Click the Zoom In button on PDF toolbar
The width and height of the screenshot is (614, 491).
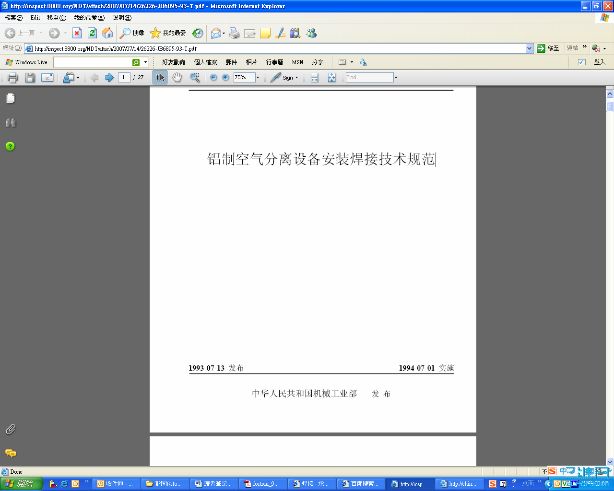tap(225, 77)
